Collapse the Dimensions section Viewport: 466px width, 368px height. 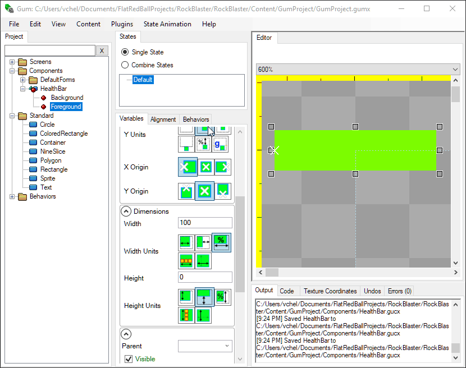[126, 211]
